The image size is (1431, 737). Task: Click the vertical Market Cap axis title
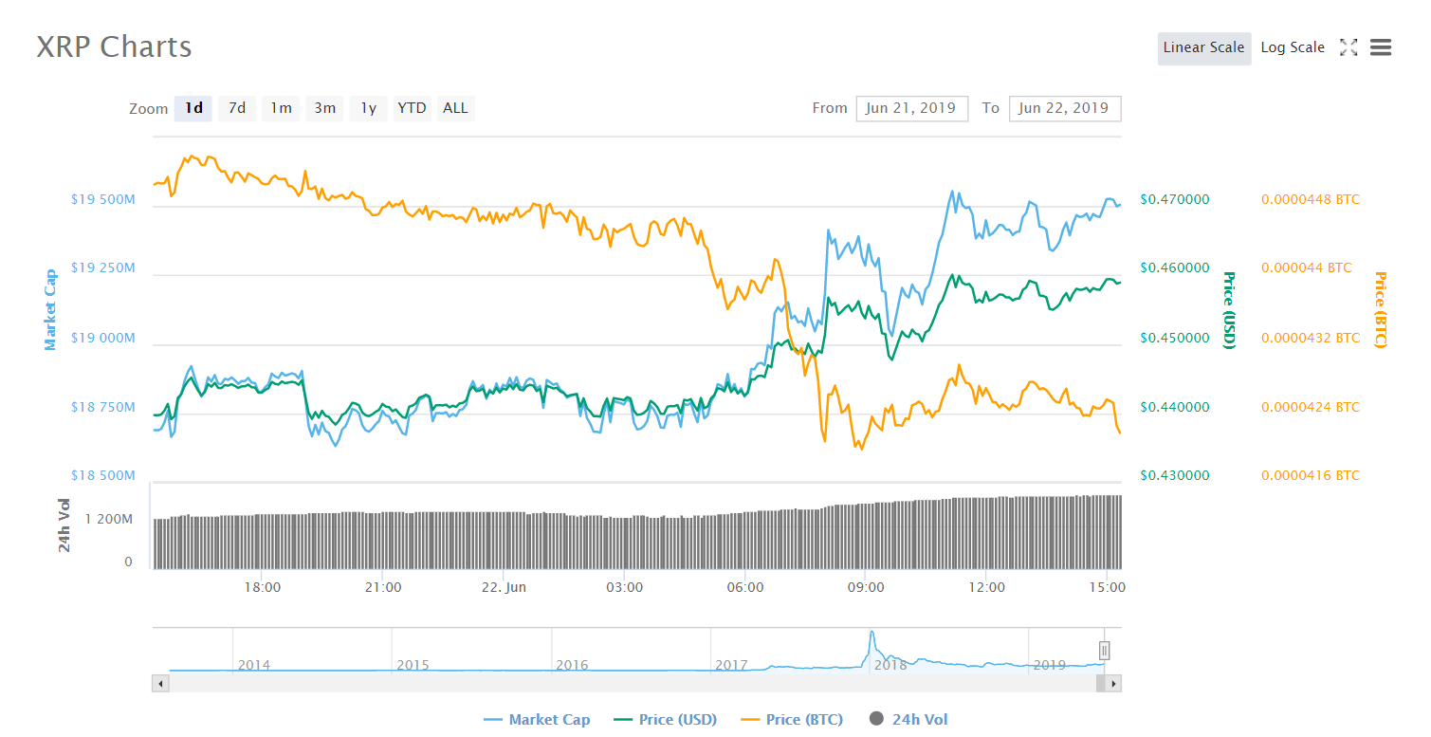[50, 309]
